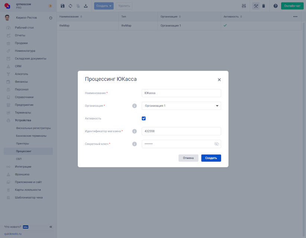Click the Удалить toolbar button
This screenshot has height=238, width=306.
[124, 6]
